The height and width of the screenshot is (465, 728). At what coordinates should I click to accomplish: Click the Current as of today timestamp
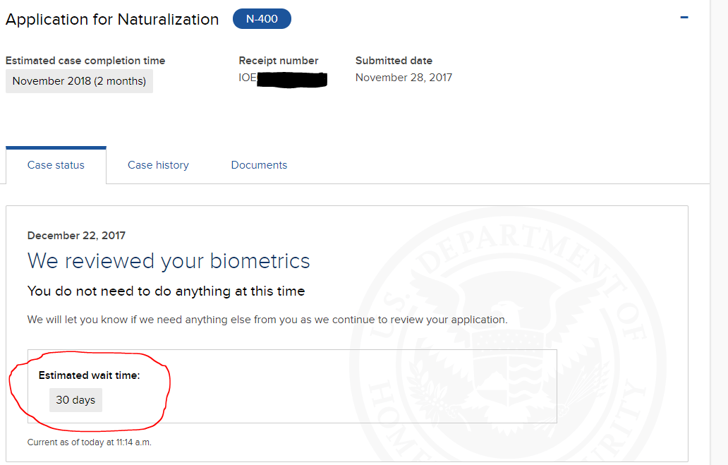(x=89, y=442)
